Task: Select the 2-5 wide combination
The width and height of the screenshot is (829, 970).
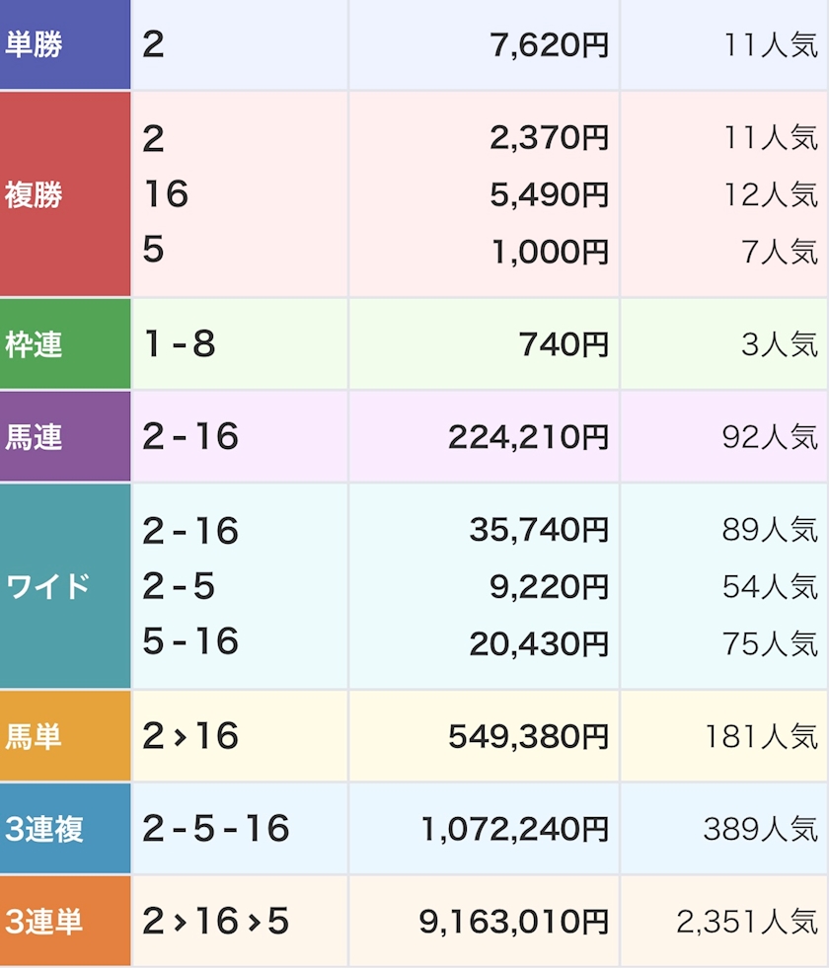Action: tap(179, 587)
